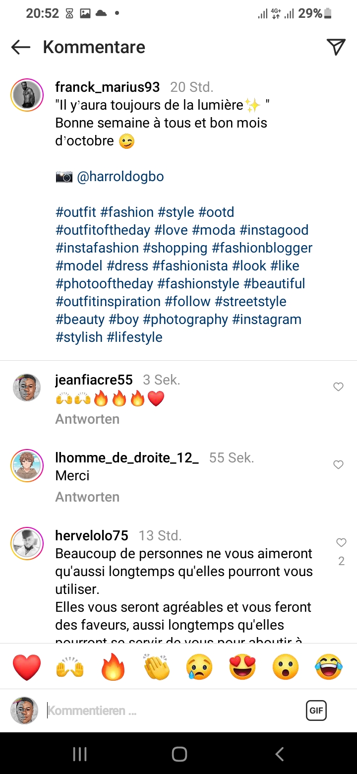Like jeanfiacre55's comment

point(338,387)
